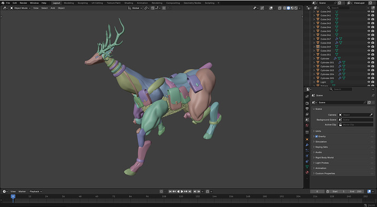Open the Window menu
Viewport: 377px width, 207px height.
[x=34, y=3]
